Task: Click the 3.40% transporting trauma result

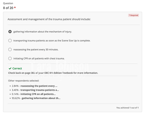Action: pos(35,90)
